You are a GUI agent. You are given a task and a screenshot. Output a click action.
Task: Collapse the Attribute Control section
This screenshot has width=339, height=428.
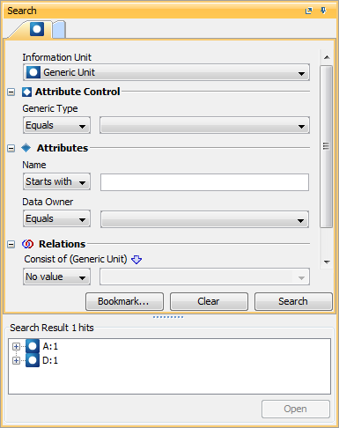(11, 92)
